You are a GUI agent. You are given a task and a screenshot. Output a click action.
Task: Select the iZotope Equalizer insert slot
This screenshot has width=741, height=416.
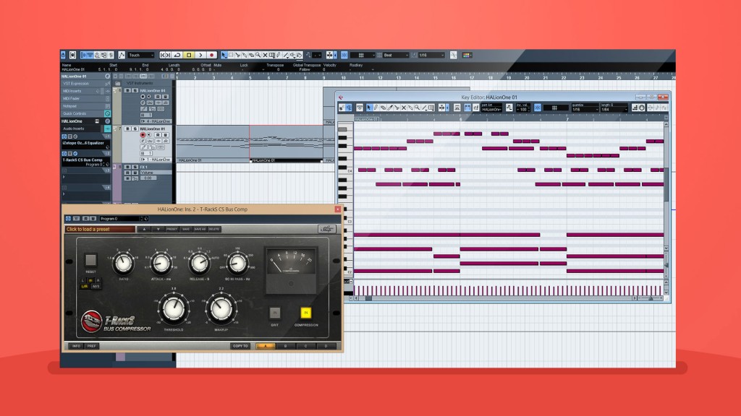click(86, 144)
